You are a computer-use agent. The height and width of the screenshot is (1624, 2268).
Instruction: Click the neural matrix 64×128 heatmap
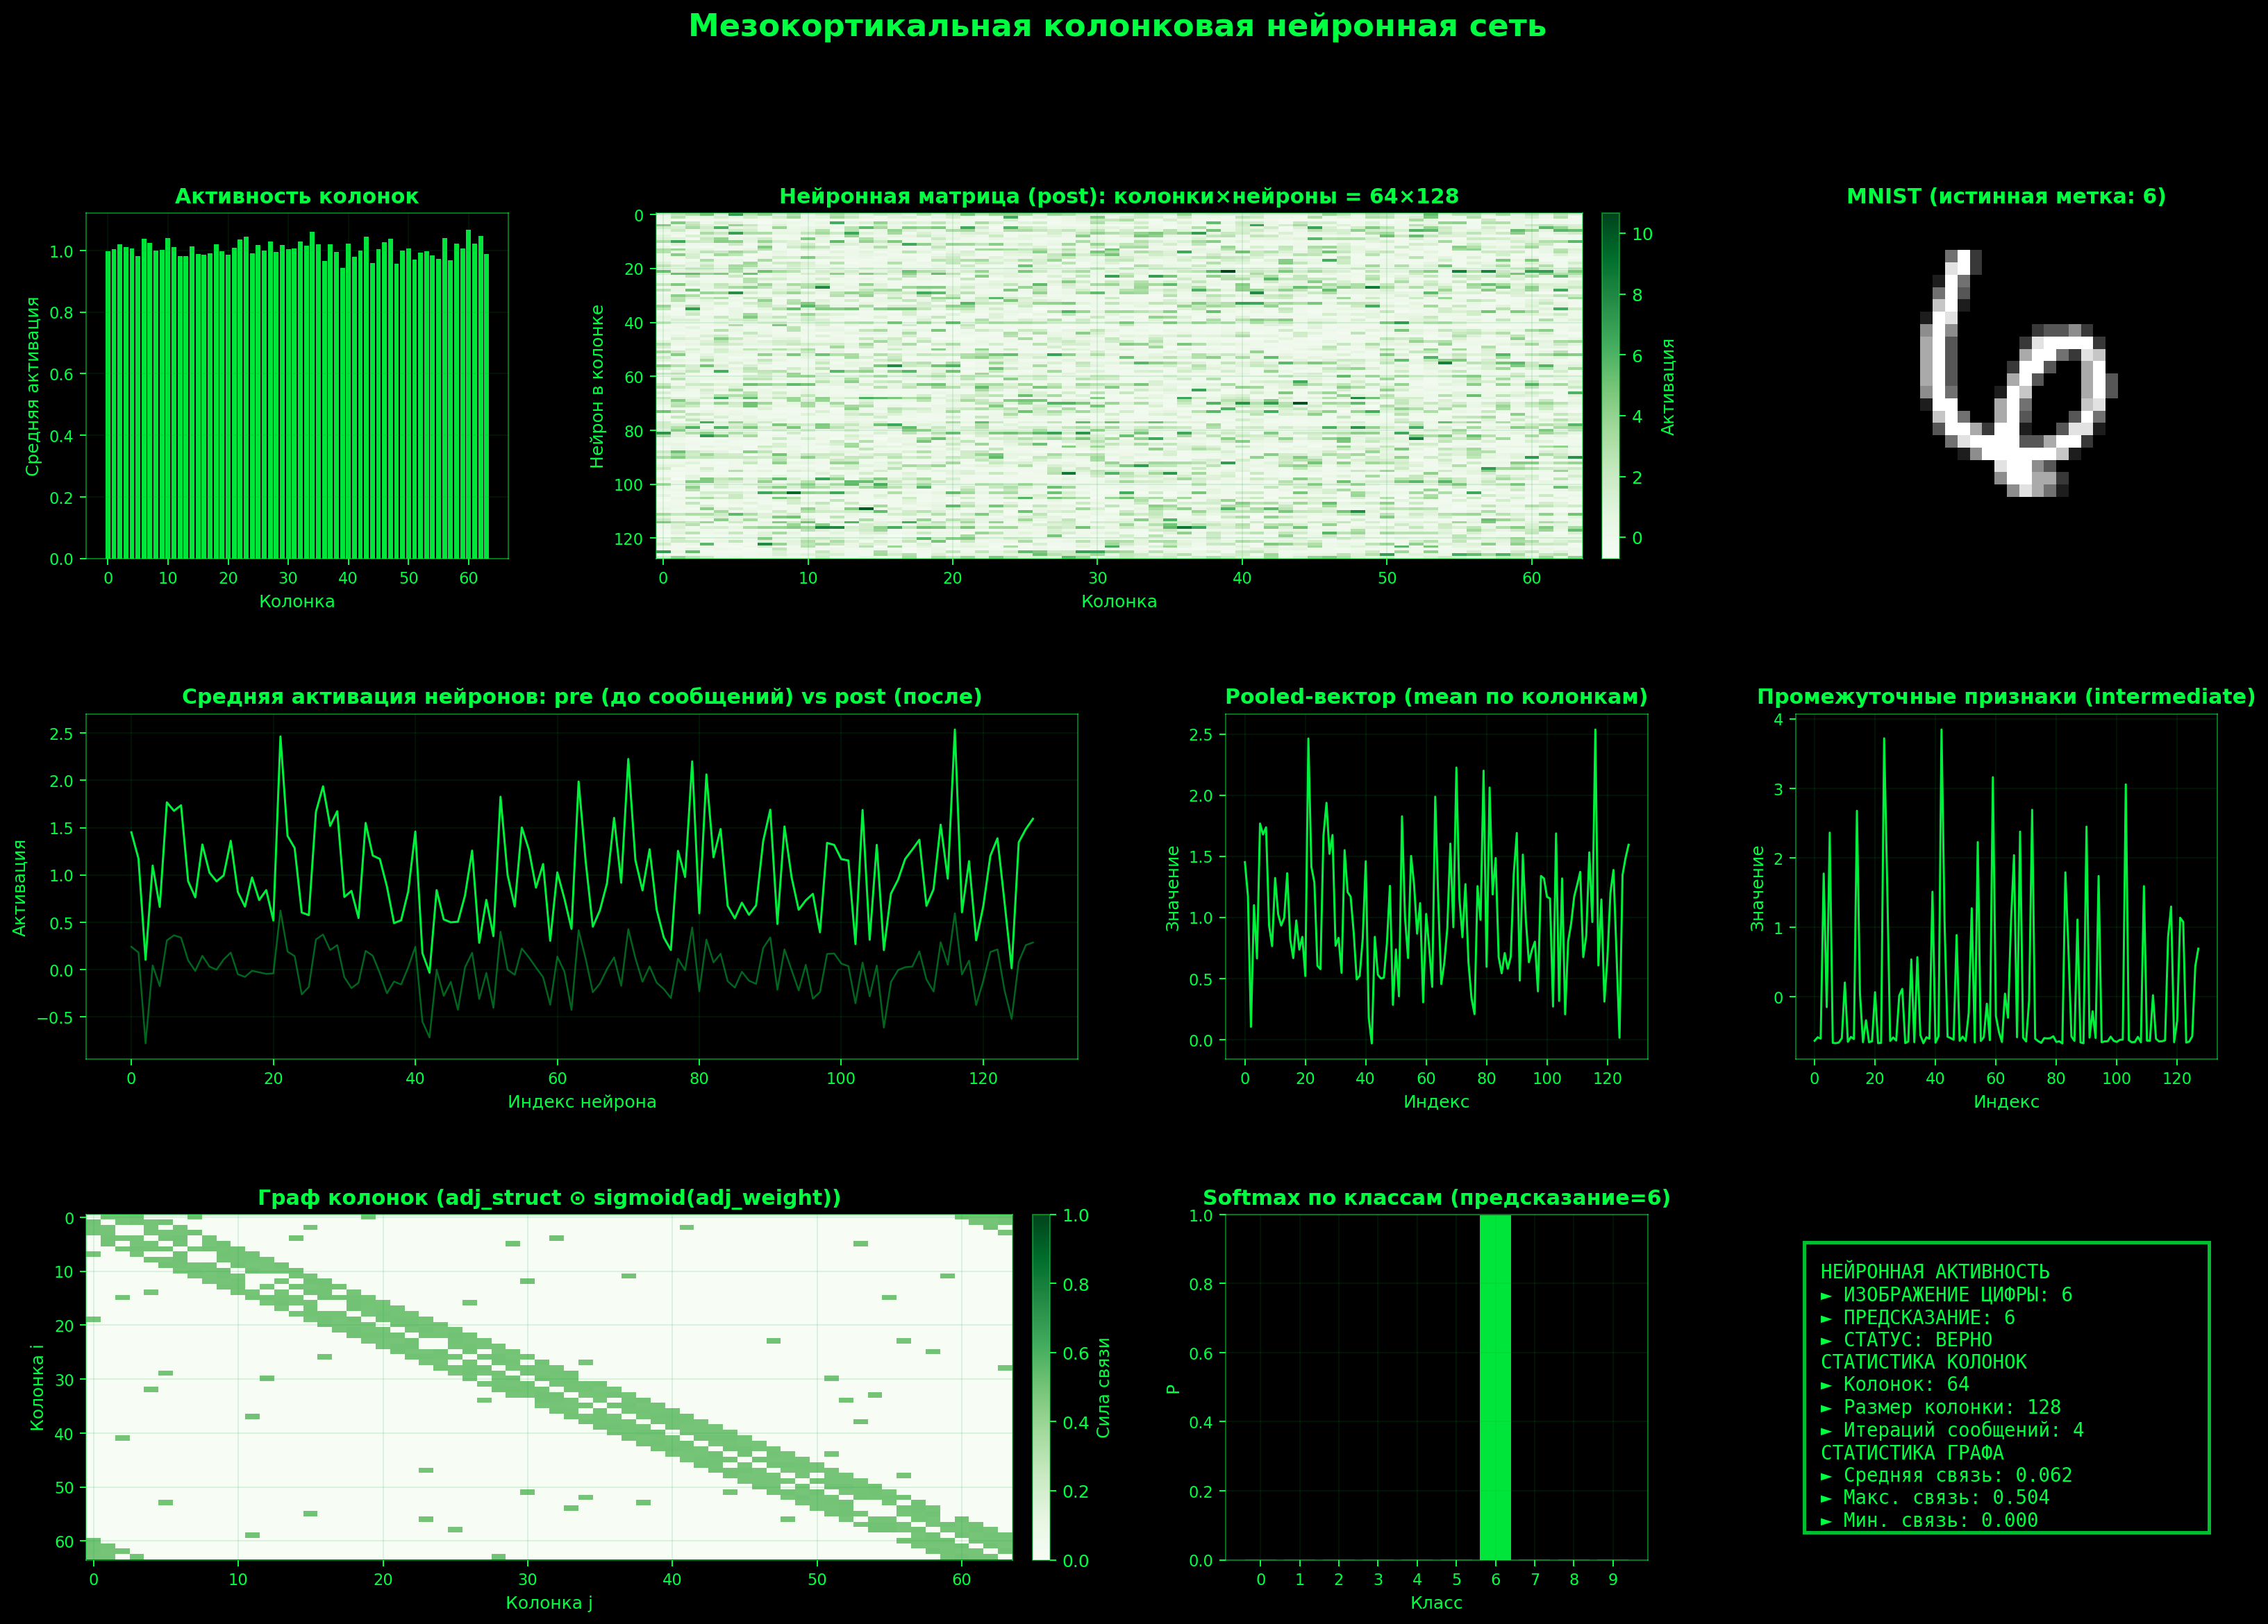tap(1118, 384)
